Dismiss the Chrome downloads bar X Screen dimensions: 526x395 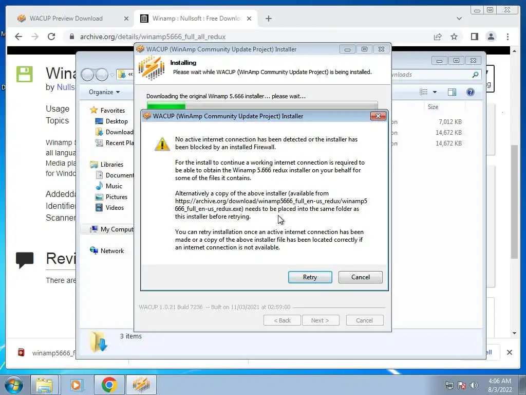509,352
